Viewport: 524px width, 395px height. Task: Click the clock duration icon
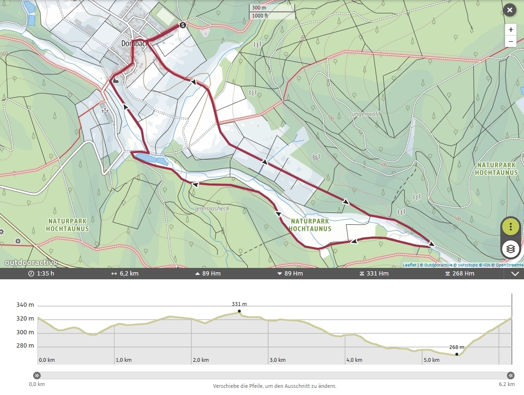coord(31,274)
